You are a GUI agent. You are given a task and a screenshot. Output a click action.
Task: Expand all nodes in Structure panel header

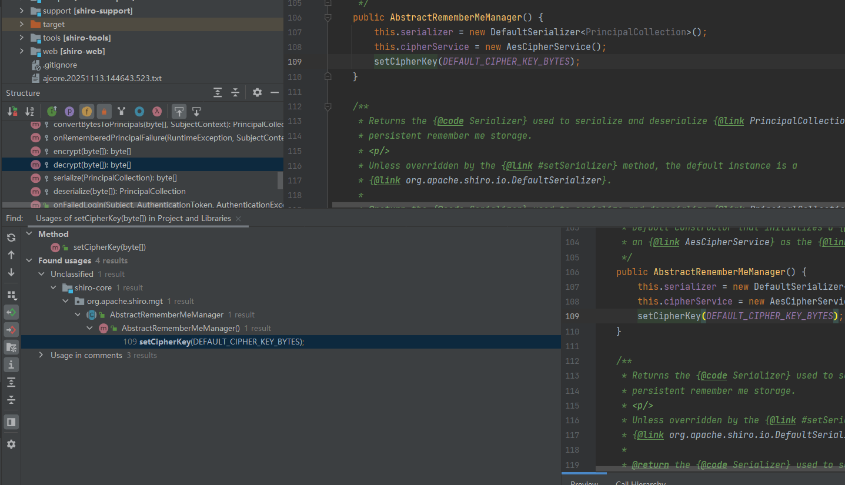coord(218,93)
